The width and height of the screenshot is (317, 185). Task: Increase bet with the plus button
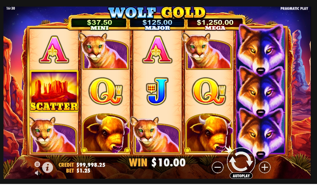click(x=265, y=167)
